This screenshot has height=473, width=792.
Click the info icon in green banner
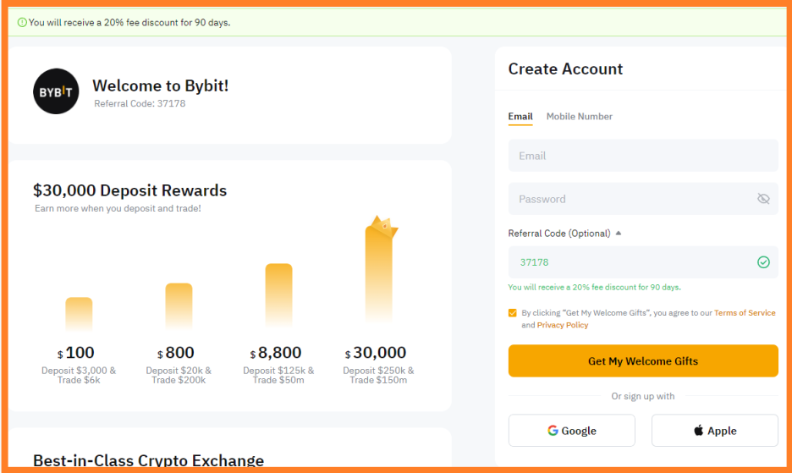click(x=22, y=22)
